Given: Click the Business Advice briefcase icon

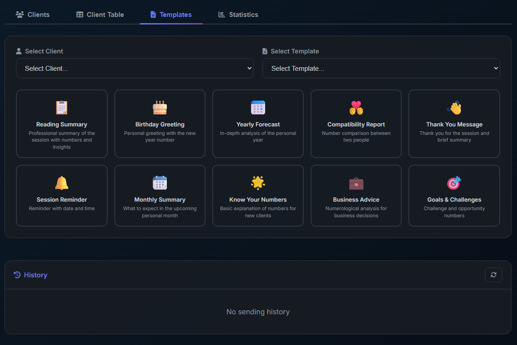Looking at the screenshot, I should [x=356, y=183].
